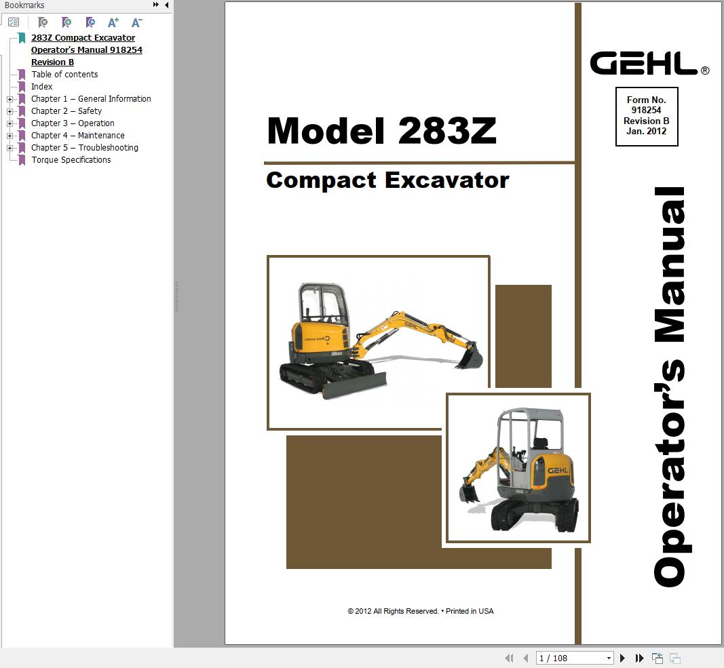Jump to the last page

pyautogui.click(x=639, y=658)
